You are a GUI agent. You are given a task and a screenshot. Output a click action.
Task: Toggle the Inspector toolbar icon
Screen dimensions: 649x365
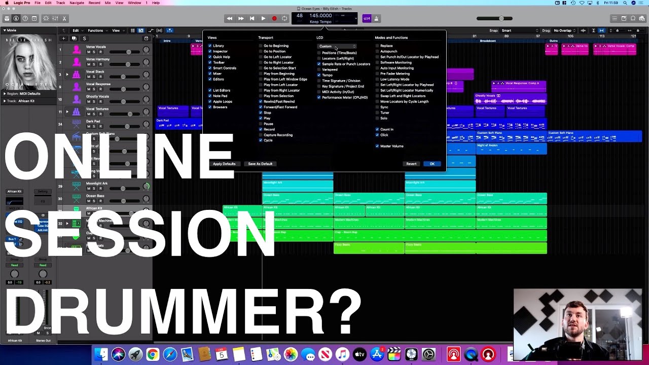coord(16,18)
